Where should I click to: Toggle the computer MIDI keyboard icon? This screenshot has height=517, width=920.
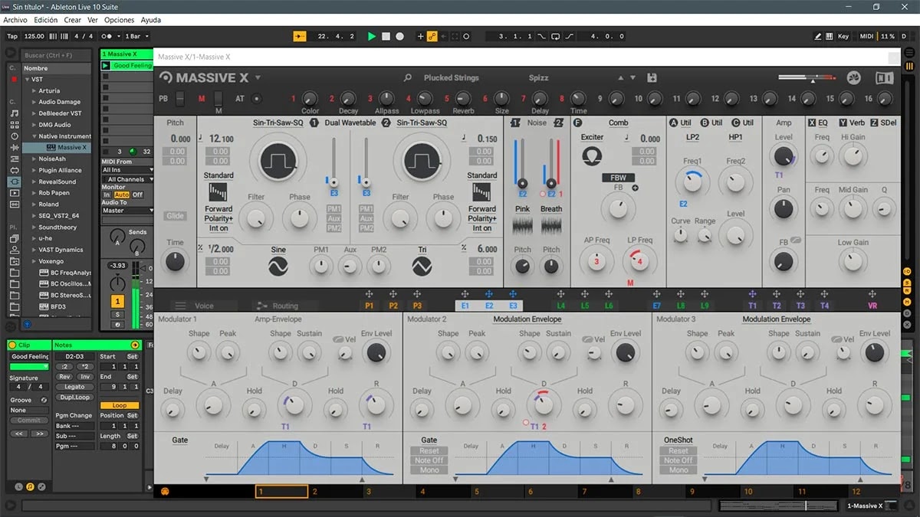pos(830,36)
